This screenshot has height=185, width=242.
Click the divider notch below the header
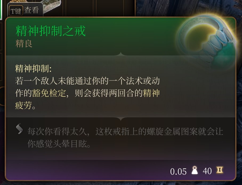point(121,54)
